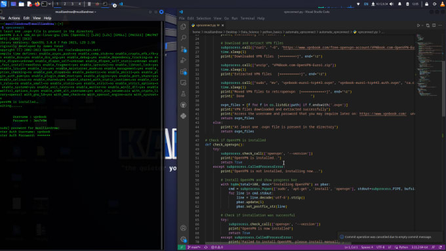Change end of line via LF
Viewport: 446px width, 251px height.
(390, 247)
